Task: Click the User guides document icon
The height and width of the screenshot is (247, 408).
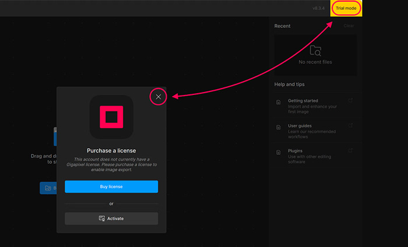Action: [279, 127]
